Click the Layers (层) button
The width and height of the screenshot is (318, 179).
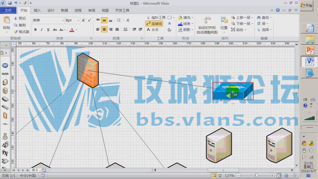coord(263,24)
